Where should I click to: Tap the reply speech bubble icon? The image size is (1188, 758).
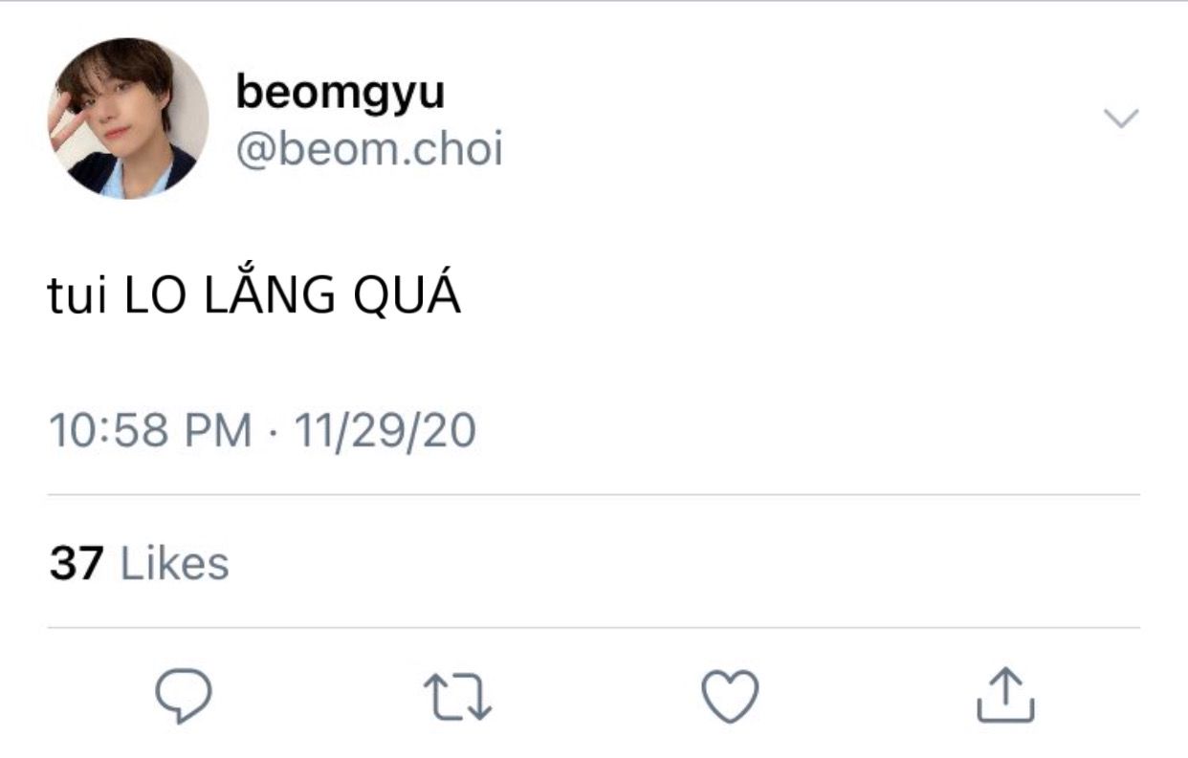click(183, 696)
